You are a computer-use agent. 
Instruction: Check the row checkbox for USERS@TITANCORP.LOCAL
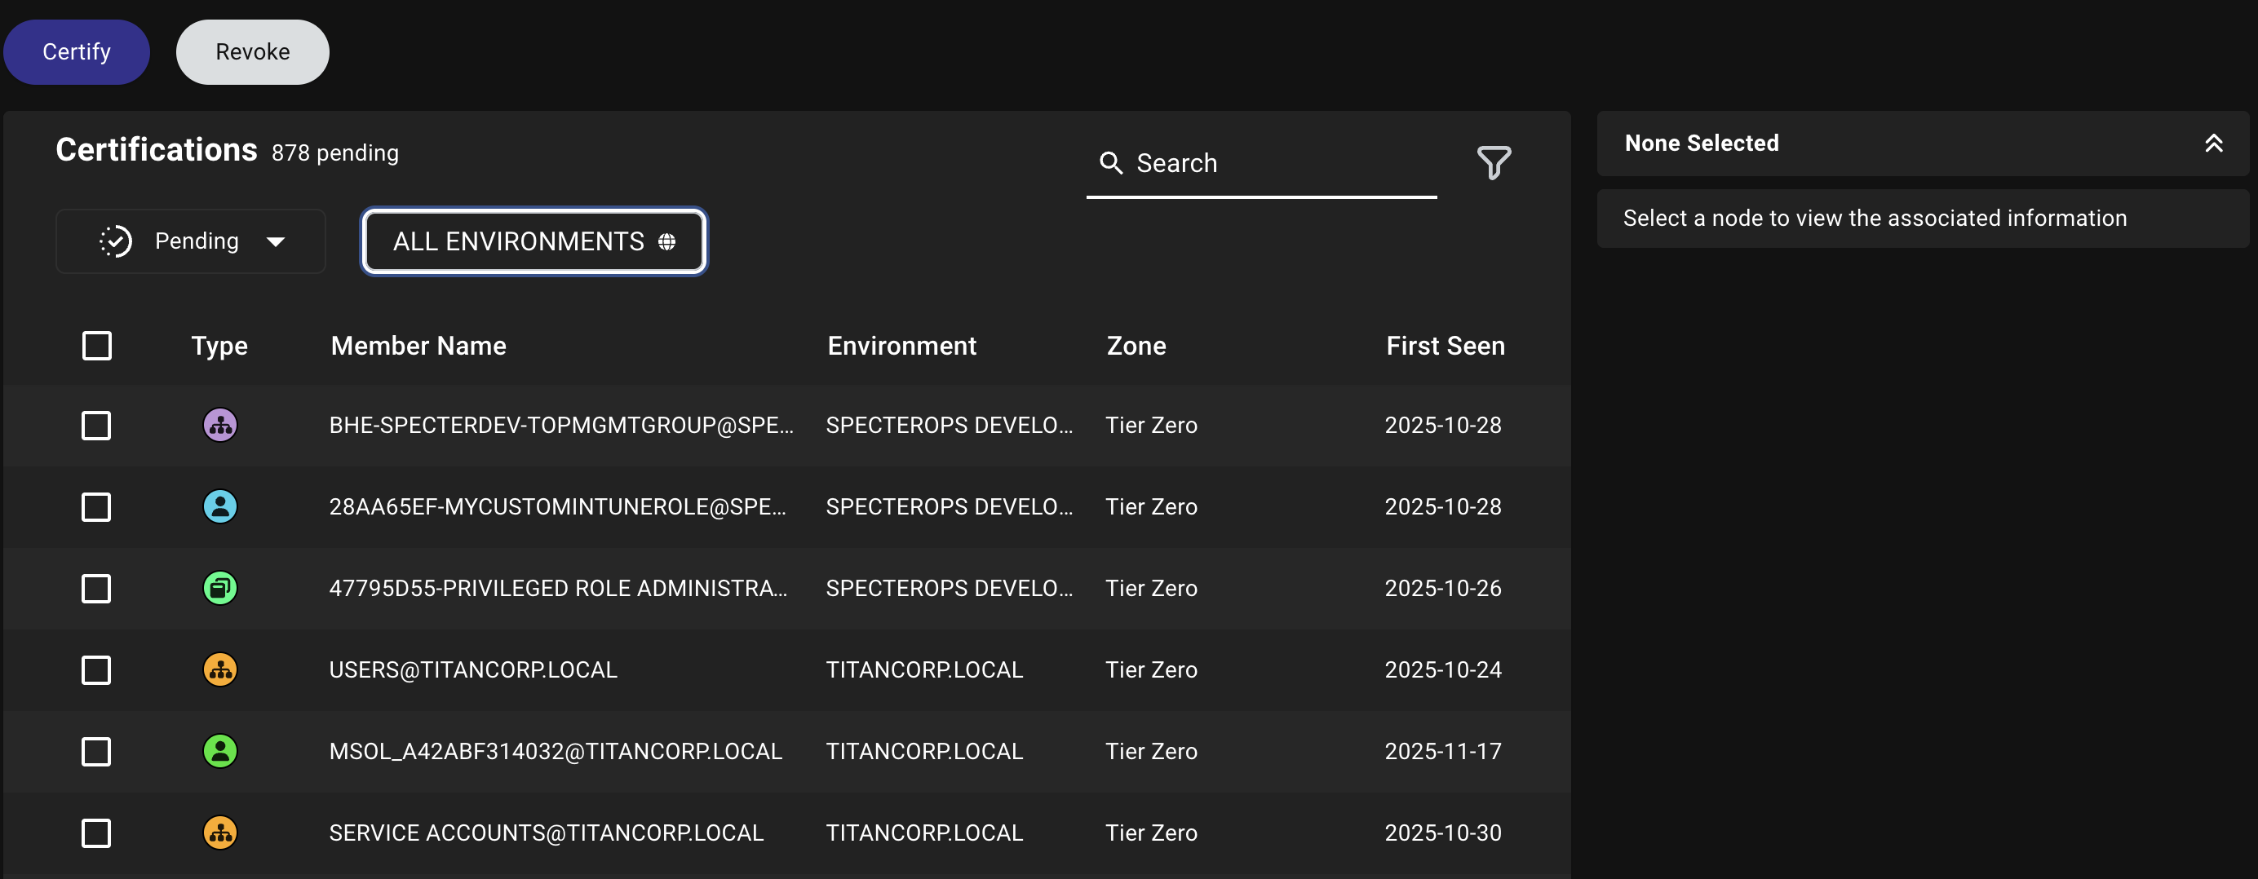tap(95, 669)
